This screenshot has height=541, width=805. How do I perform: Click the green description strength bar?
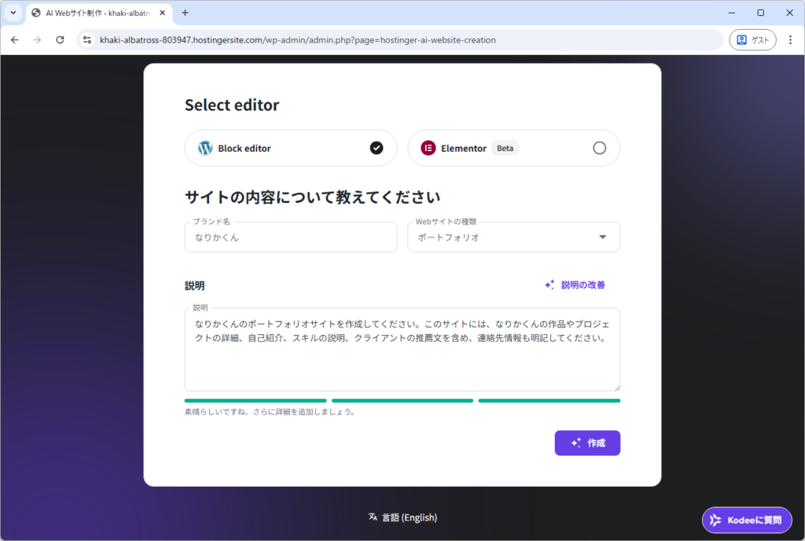point(402,400)
